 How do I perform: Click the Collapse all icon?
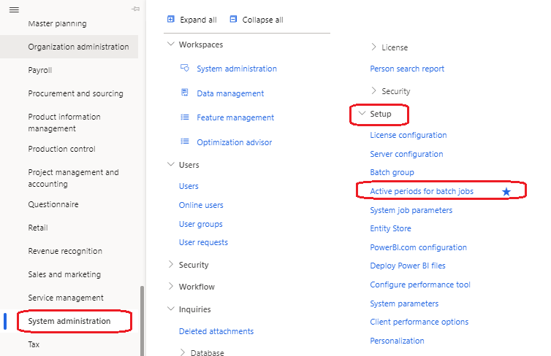233,20
